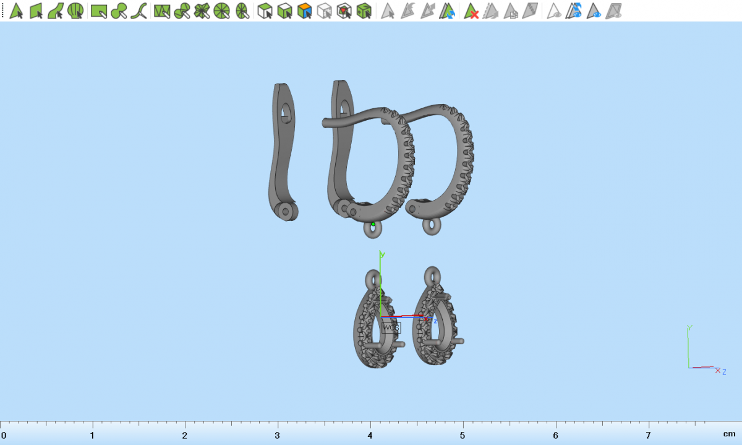
Task: Choose the rectangle window marking tool
Action: (x=99, y=11)
